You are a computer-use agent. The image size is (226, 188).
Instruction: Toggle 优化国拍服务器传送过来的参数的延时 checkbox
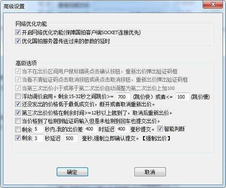pos(18,41)
